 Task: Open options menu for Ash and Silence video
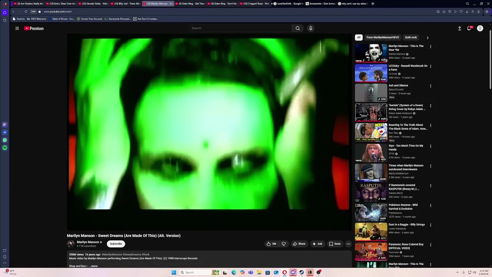tap(430, 86)
